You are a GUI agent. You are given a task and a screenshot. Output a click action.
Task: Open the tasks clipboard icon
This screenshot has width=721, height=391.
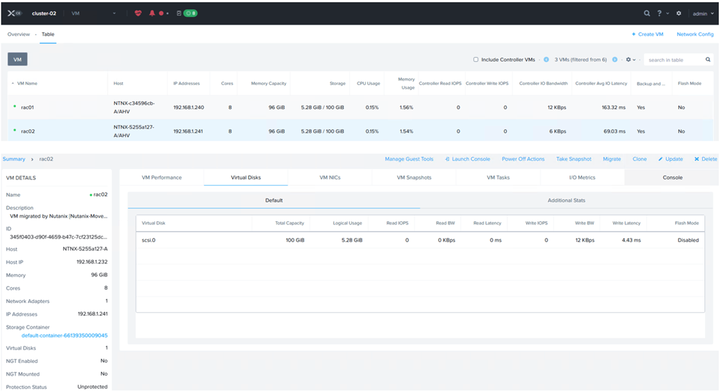point(179,13)
